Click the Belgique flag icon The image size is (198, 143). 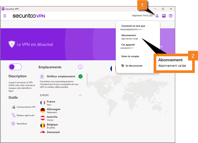[x=43, y=126]
